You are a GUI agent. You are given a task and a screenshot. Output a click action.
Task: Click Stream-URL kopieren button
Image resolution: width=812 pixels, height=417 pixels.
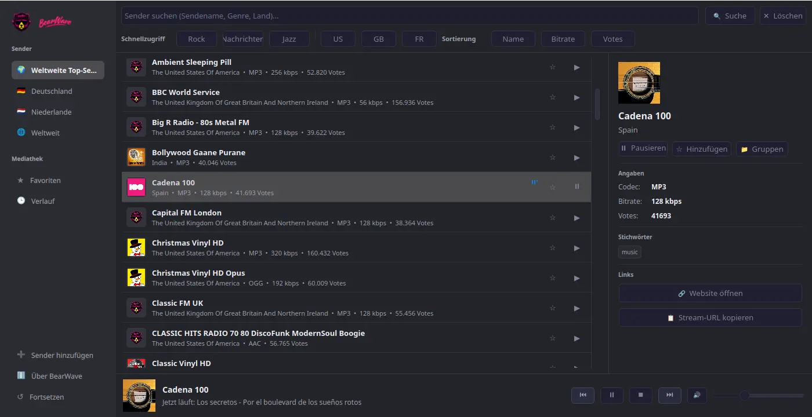click(710, 317)
